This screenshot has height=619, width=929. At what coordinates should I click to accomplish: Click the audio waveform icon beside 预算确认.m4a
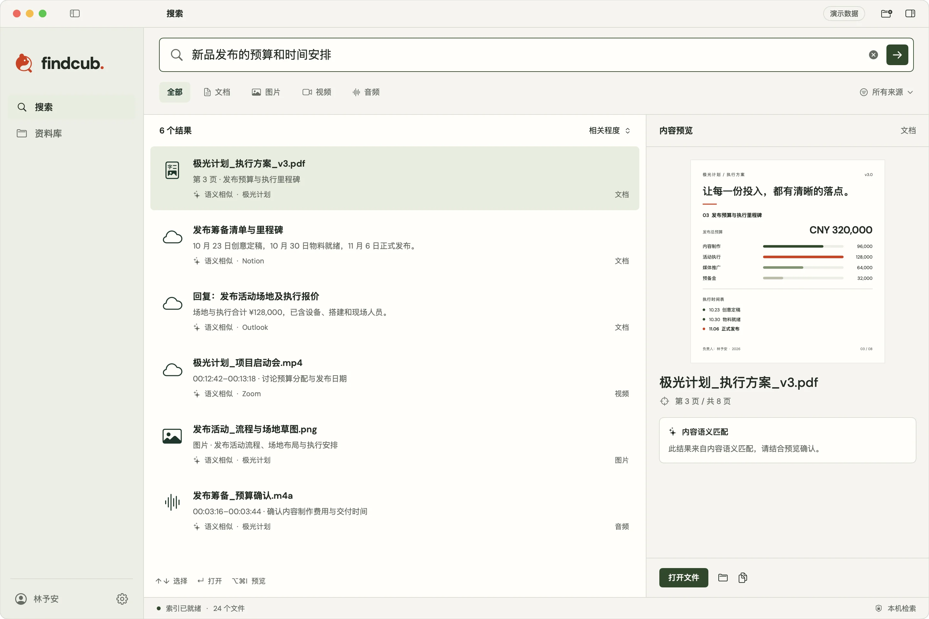coord(172,502)
